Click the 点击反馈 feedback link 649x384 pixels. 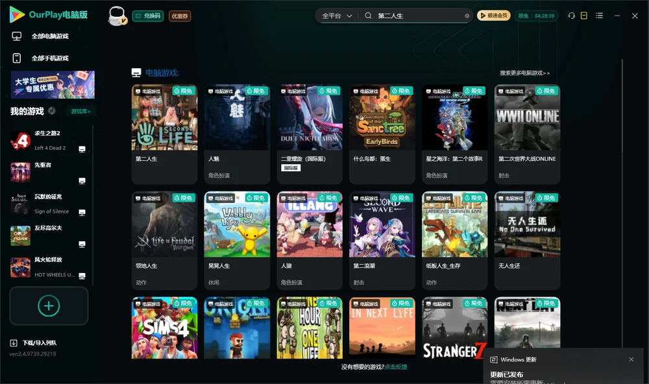(396, 367)
